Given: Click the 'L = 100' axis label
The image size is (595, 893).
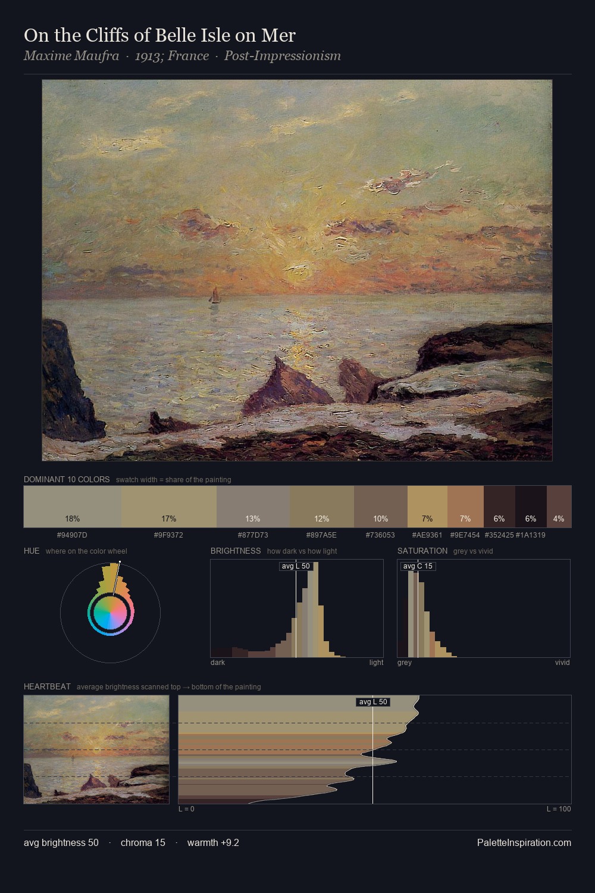Looking at the screenshot, I should pyautogui.click(x=559, y=809).
